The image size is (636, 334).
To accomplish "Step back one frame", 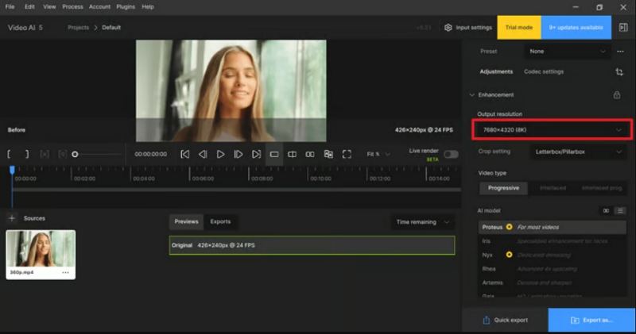I will coord(203,154).
